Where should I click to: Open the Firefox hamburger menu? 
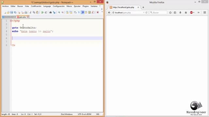[x=205, y=13]
